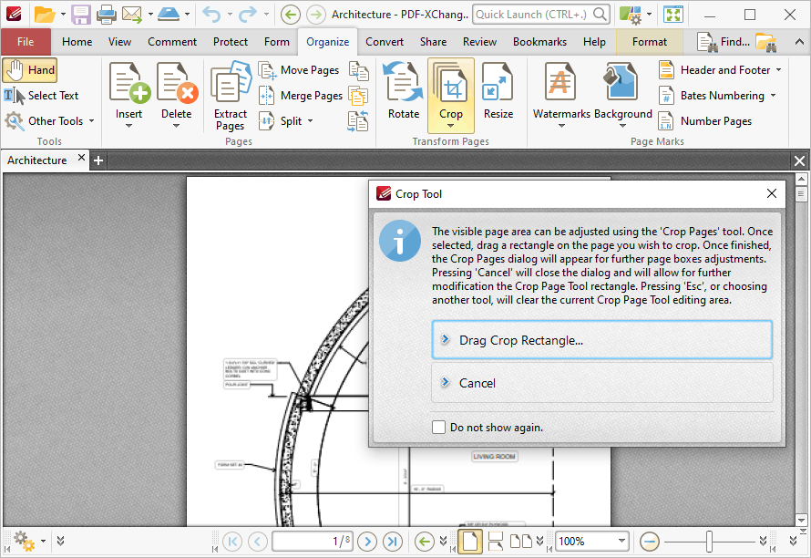Toggle full screen mode icon
This screenshot has height=558, width=811.
pyautogui.click(x=672, y=15)
